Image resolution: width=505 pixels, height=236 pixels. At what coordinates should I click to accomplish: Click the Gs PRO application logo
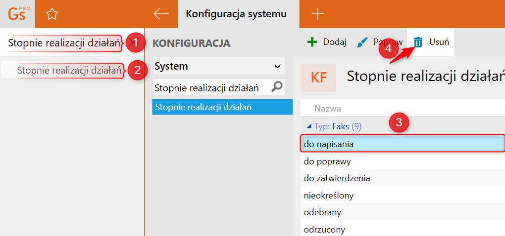[17, 14]
